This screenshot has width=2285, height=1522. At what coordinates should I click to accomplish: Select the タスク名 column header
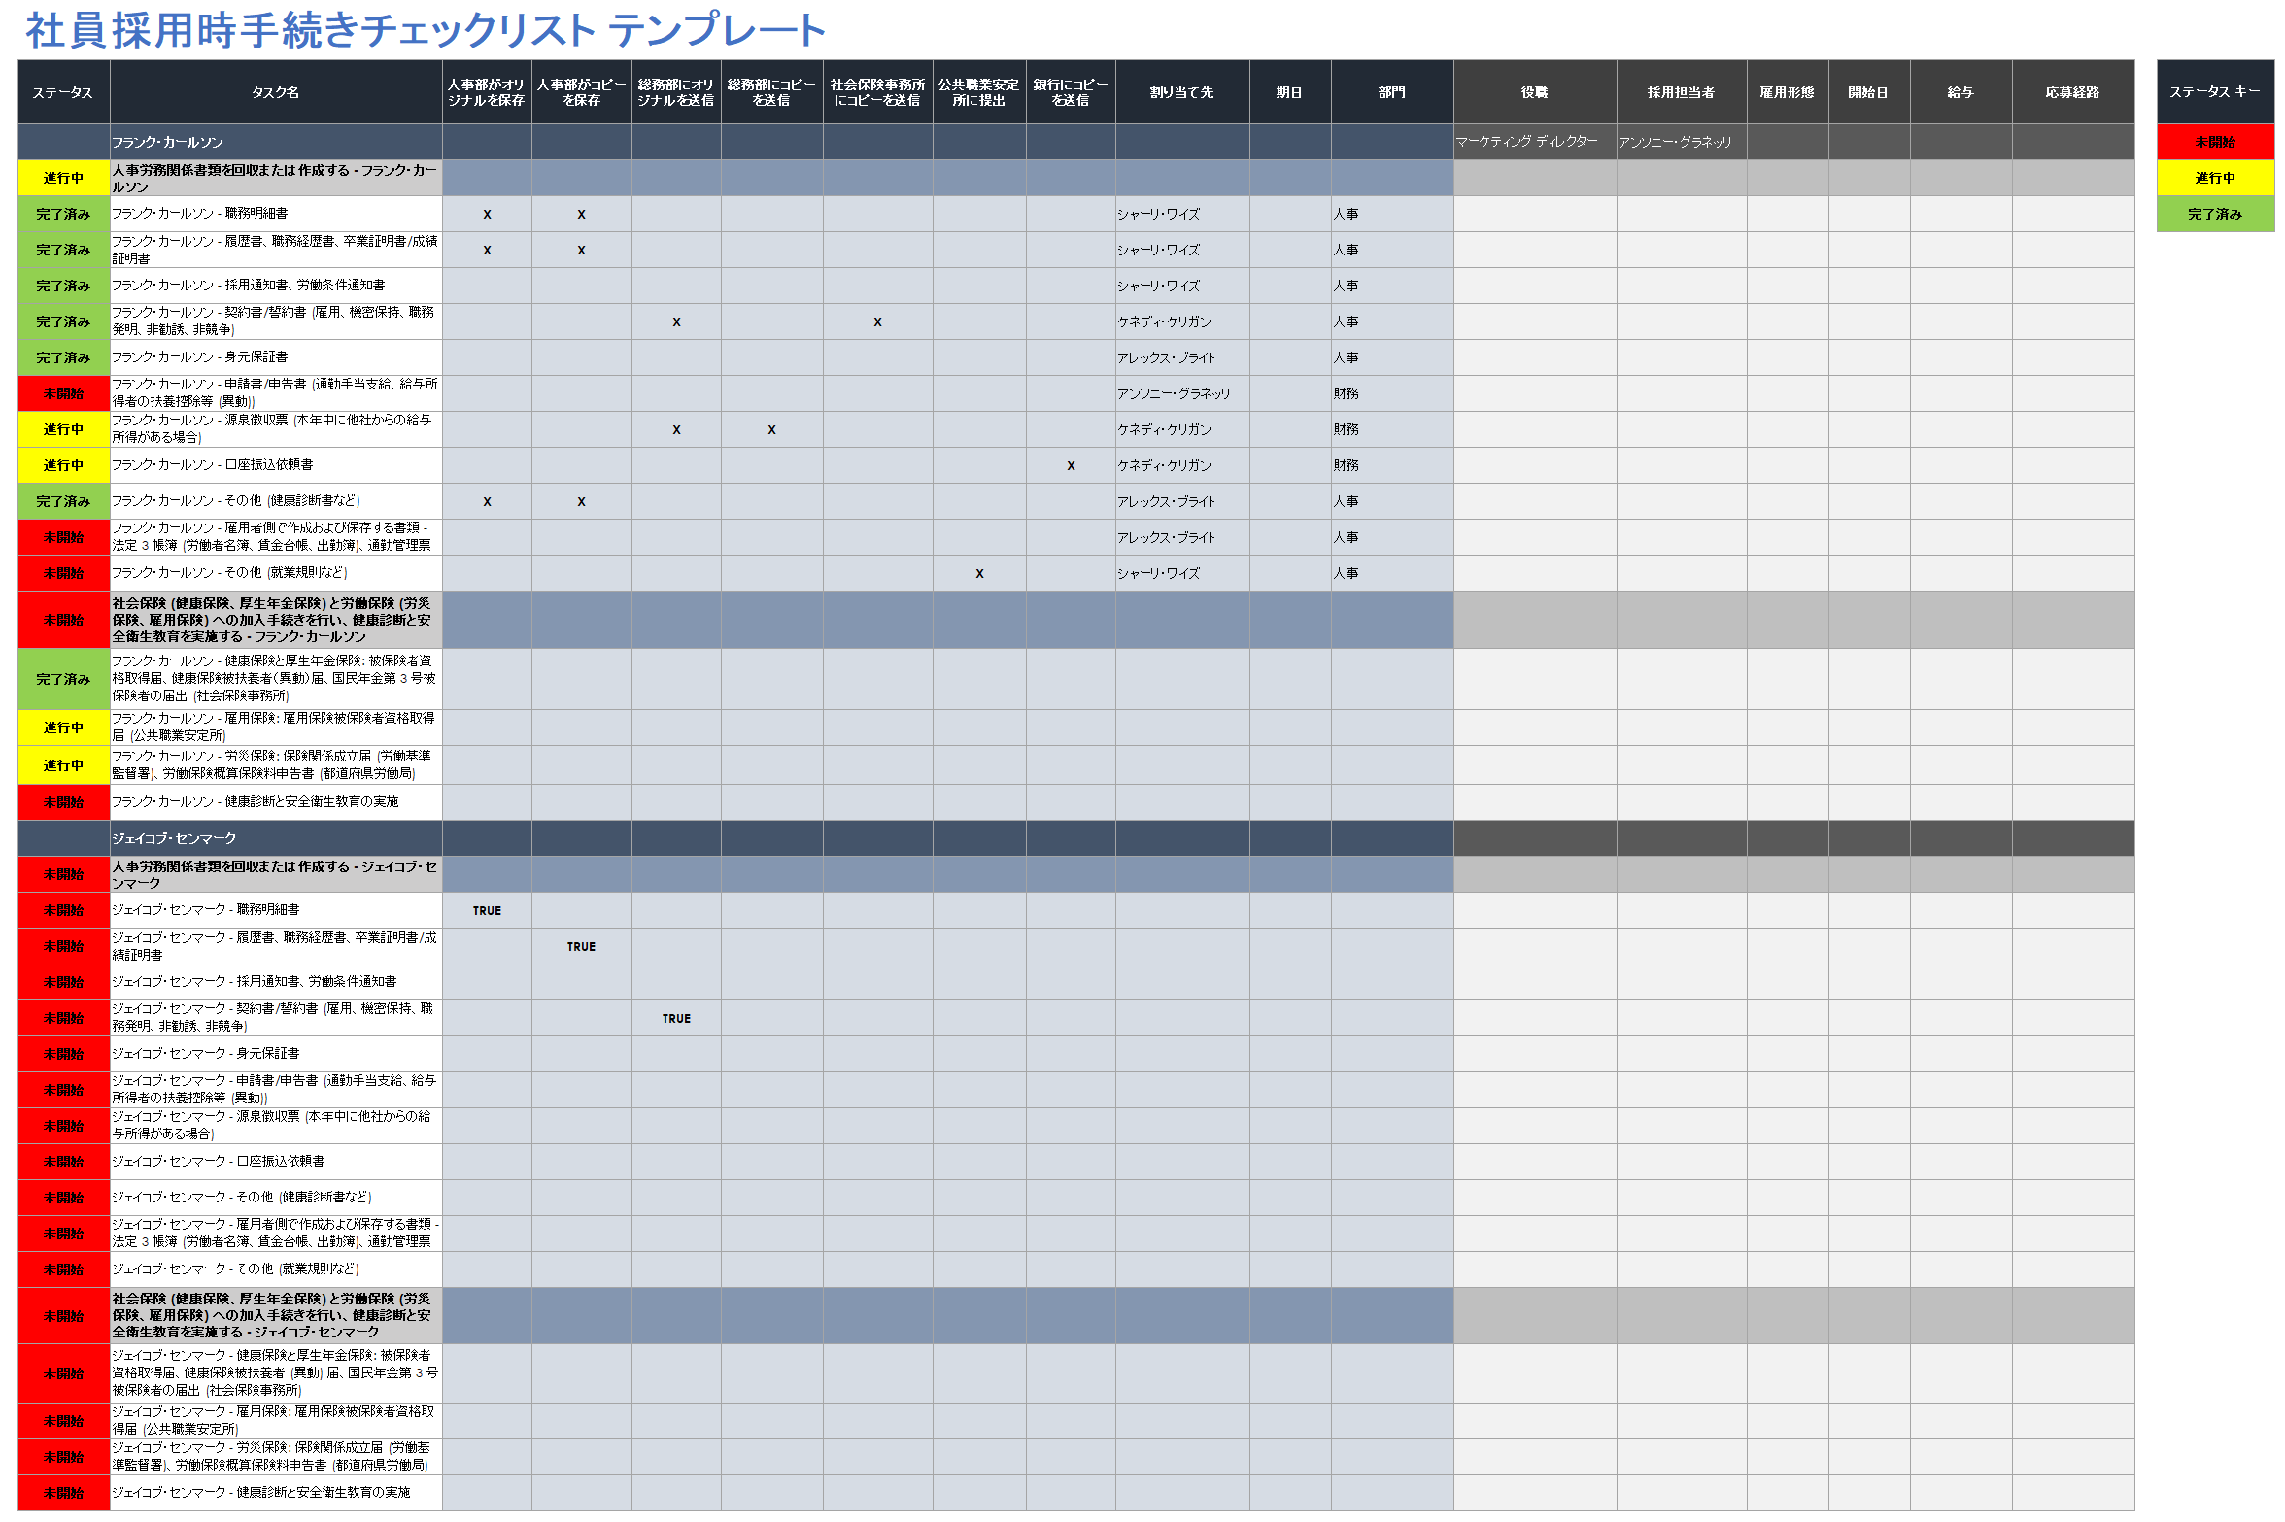(x=276, y=92)
